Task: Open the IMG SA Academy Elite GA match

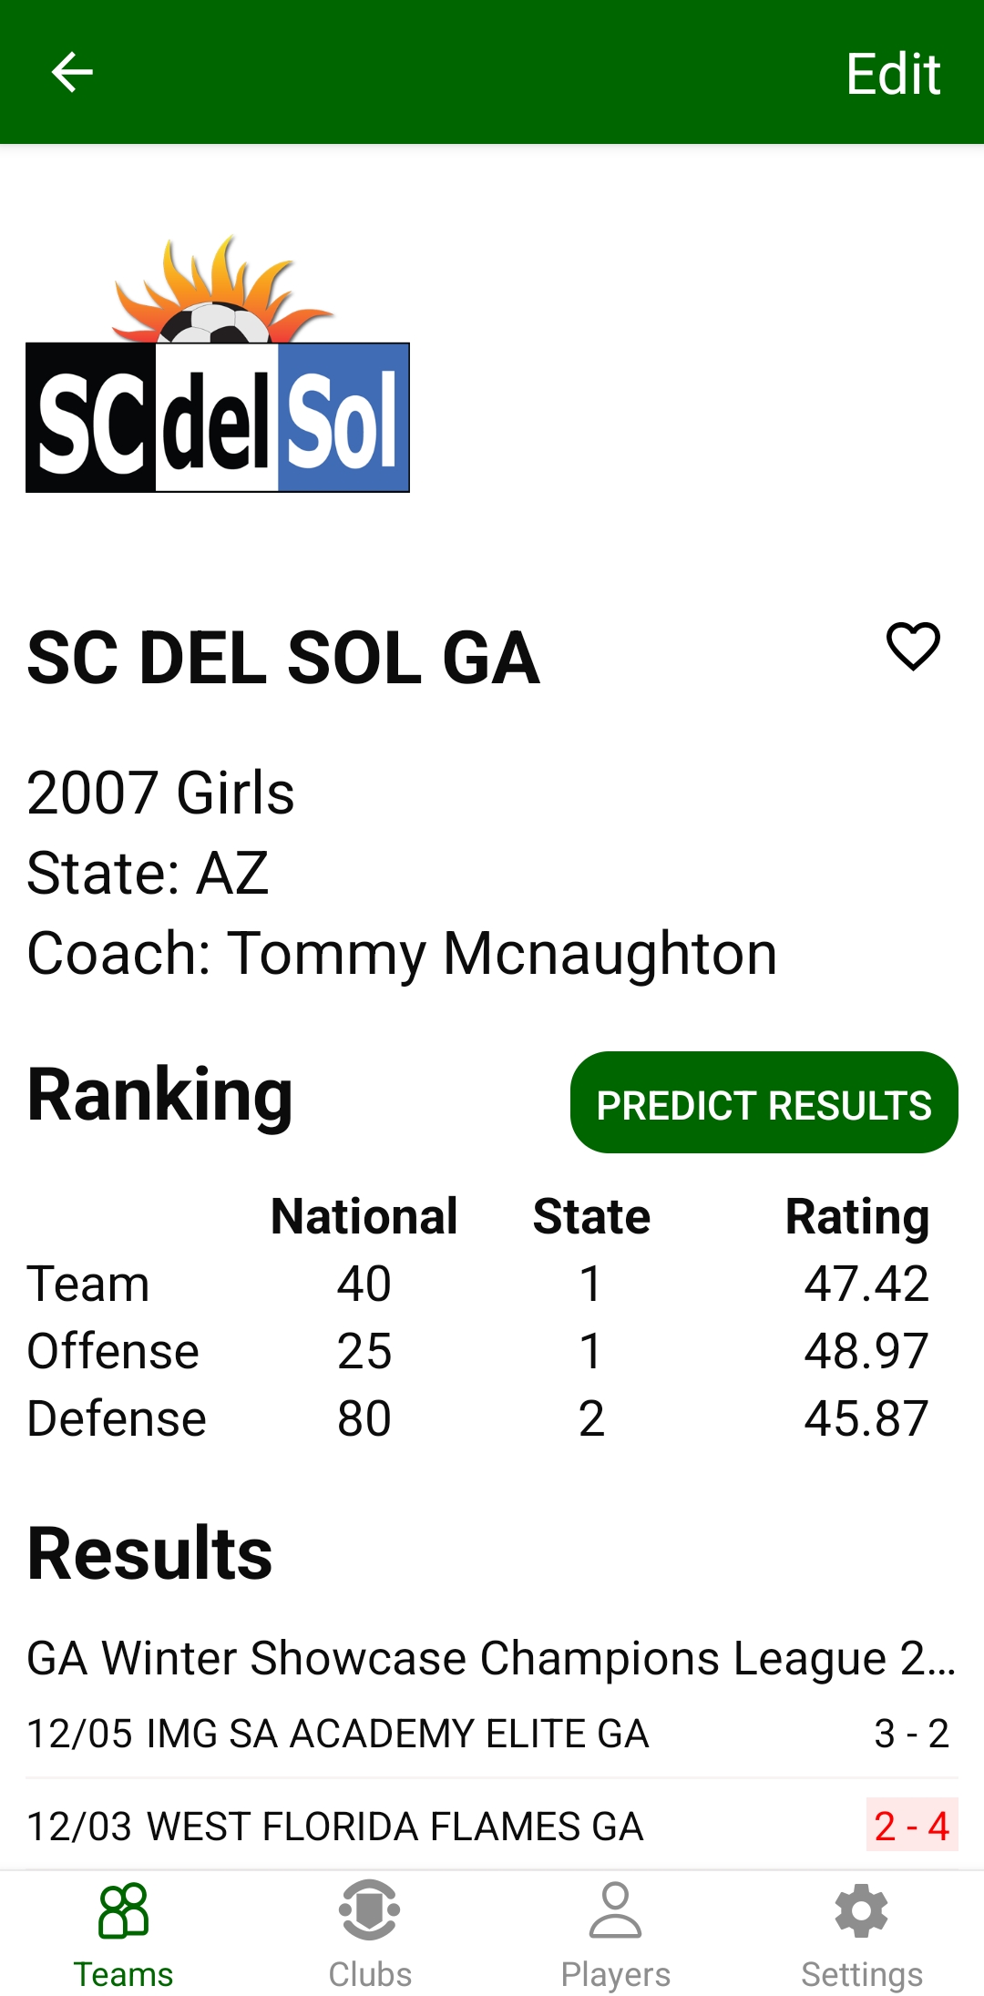Action: pyautogui.click(x=338, y=1734)
